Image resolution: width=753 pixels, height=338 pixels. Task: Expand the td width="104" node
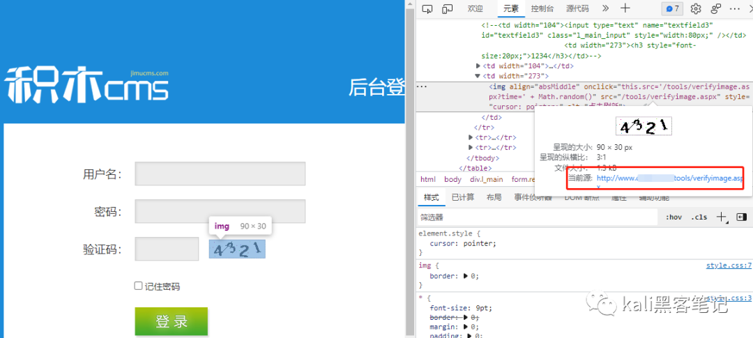pos(478,66)
